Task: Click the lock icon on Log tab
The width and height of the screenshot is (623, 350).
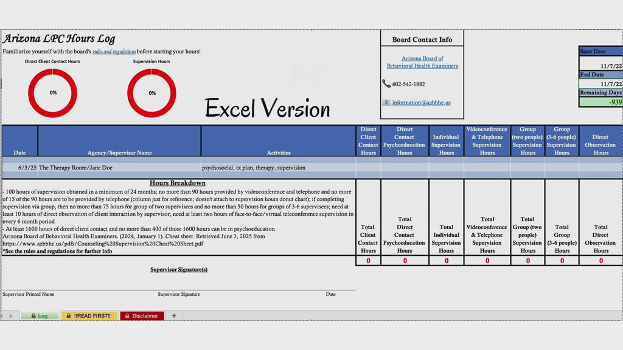Action: click(33, 316)
